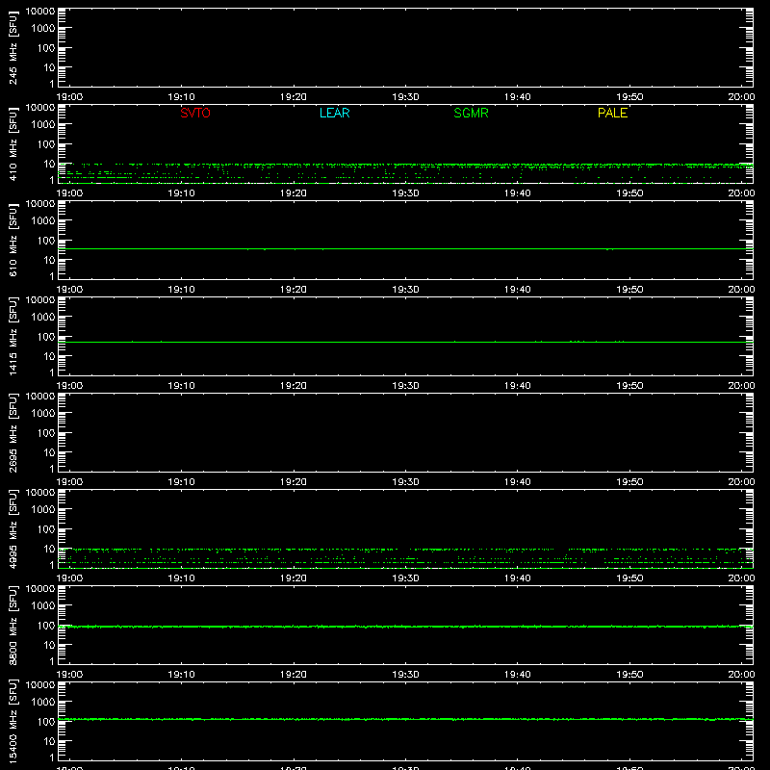Click the 19:40 time label under 610 MHz plot
770x770 pixels.
point(517,290)
